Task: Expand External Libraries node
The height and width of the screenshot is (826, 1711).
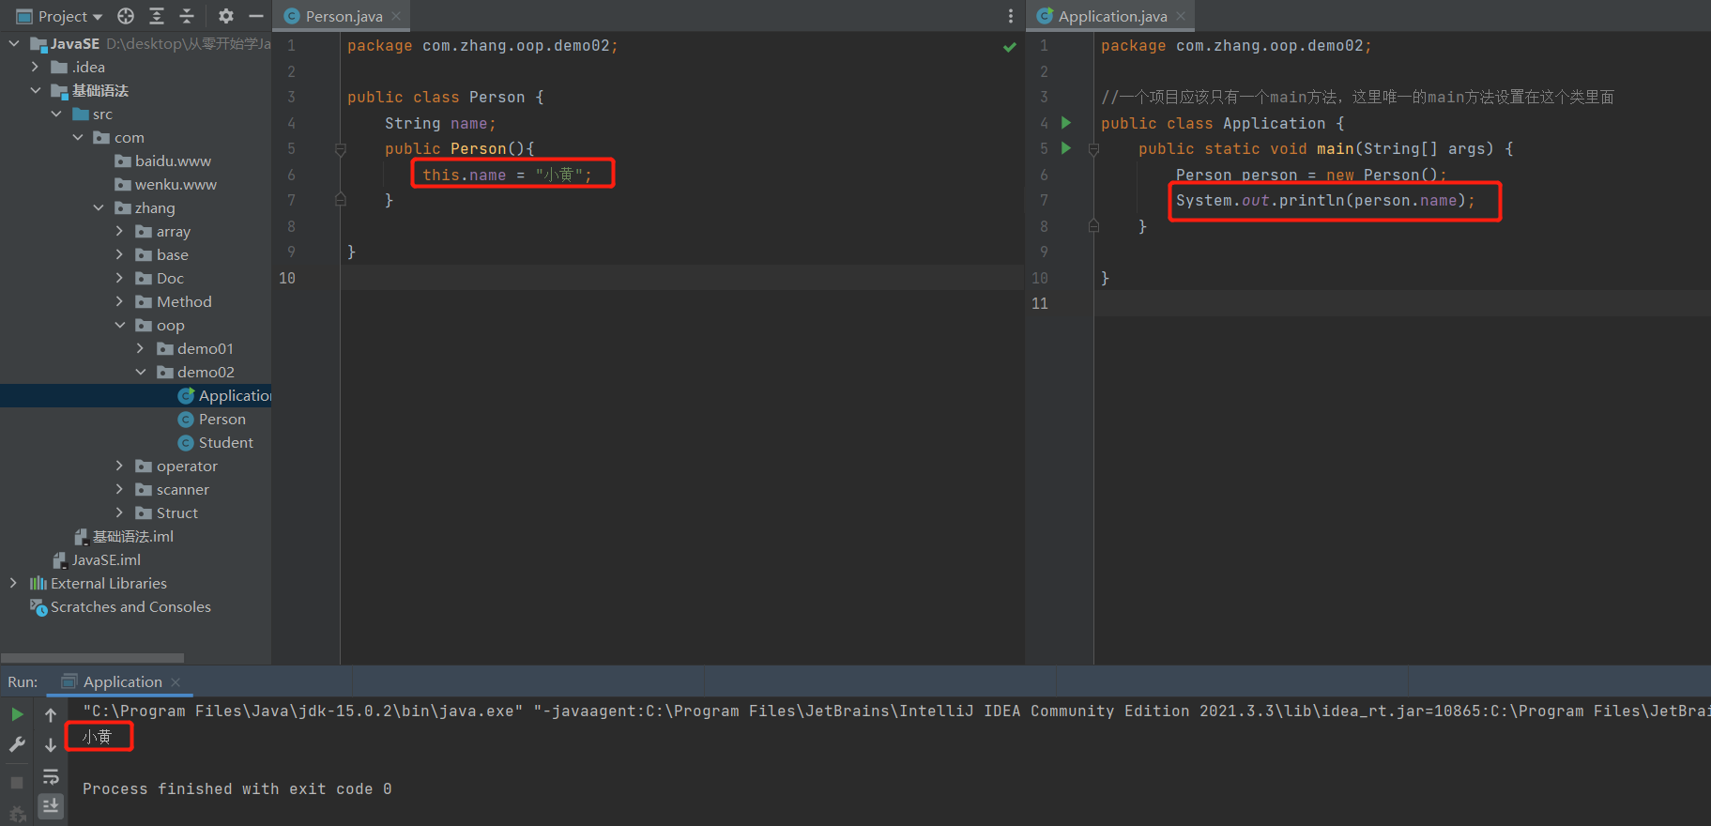Action: tap(13, 583)
